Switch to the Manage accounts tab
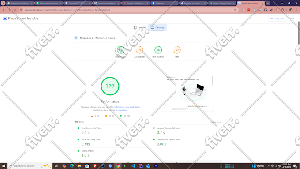 tap(193, 3)
